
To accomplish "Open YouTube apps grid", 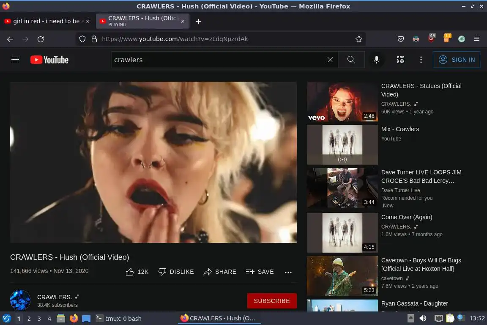I will point(401,60).
